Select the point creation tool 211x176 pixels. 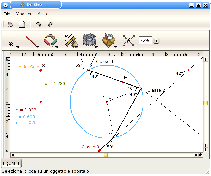pos(12,42)
